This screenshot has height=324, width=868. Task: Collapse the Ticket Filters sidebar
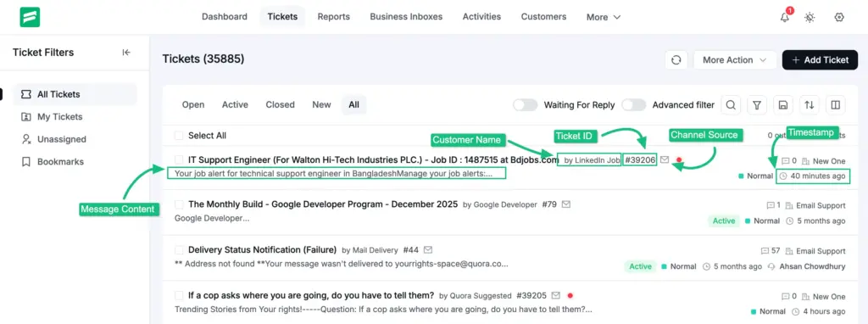(x=126, y=53)
